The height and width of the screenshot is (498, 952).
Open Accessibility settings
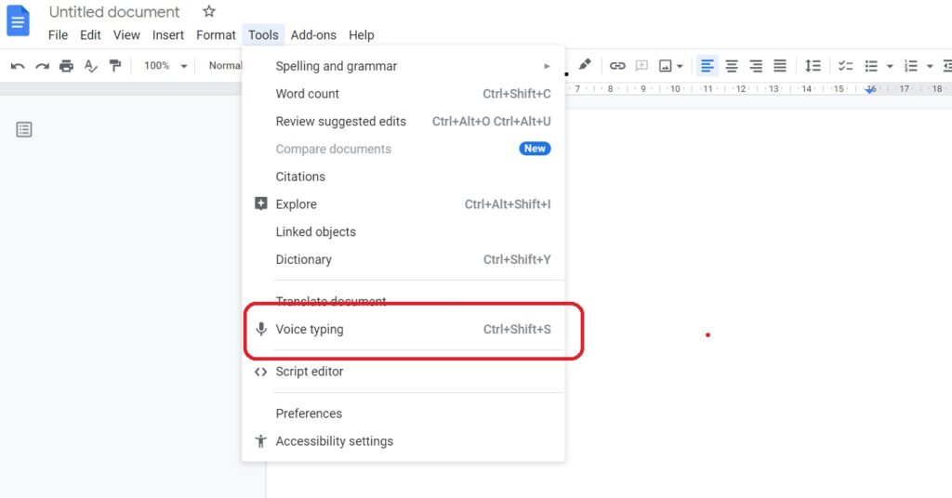coord(403,441)
